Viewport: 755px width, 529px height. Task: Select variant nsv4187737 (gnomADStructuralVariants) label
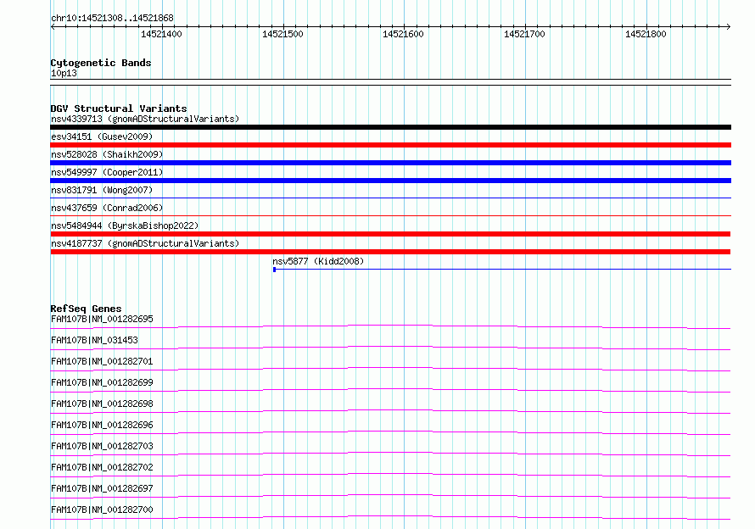click(x=145, y=243)
